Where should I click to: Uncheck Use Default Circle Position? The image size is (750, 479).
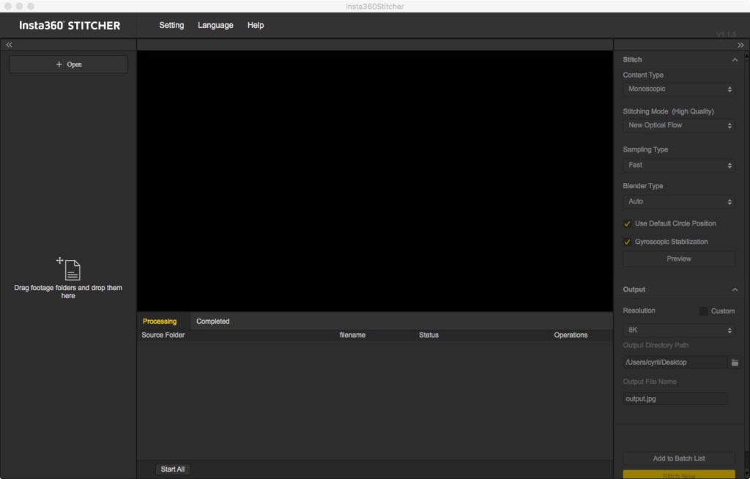pos(627,223)
